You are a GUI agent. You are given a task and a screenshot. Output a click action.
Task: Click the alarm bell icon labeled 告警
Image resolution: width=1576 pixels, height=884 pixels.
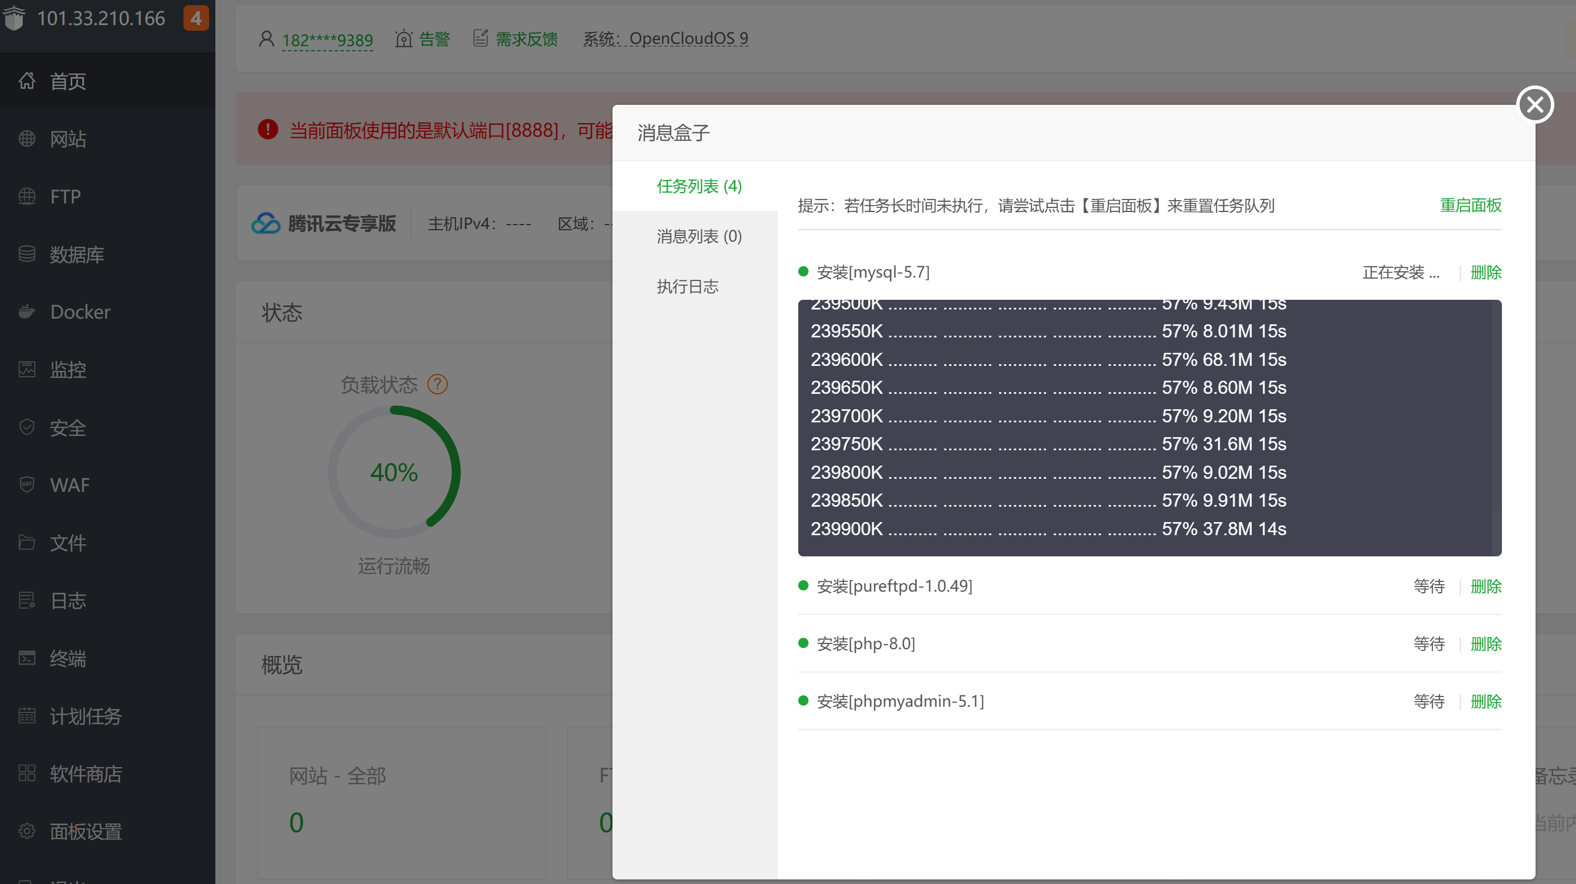(x=404, y=39)
